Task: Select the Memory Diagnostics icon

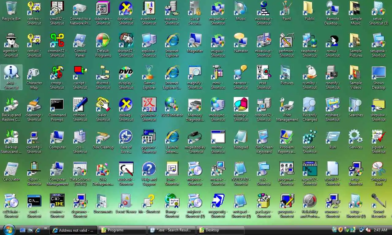Action: tap(195, 110)
